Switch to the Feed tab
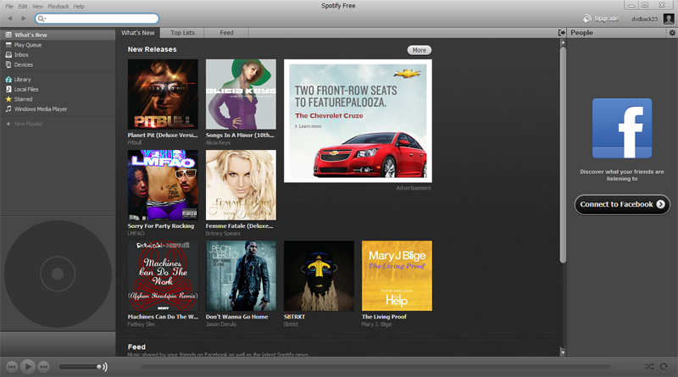Viewport: 678px width, 377px height. pos(226,33)
